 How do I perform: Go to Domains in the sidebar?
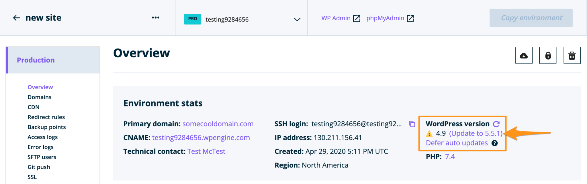(40, 97)
